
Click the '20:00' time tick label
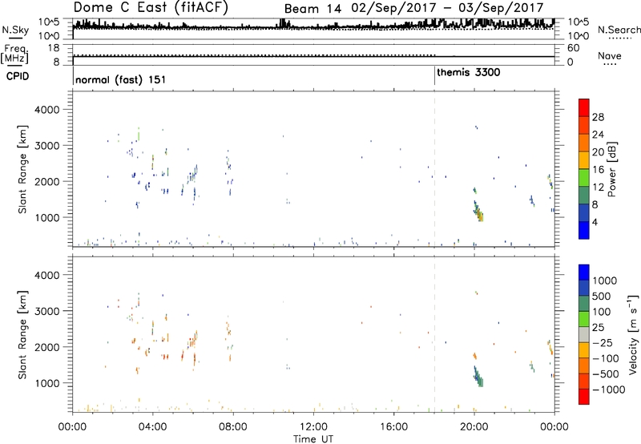tap(474, 427)
